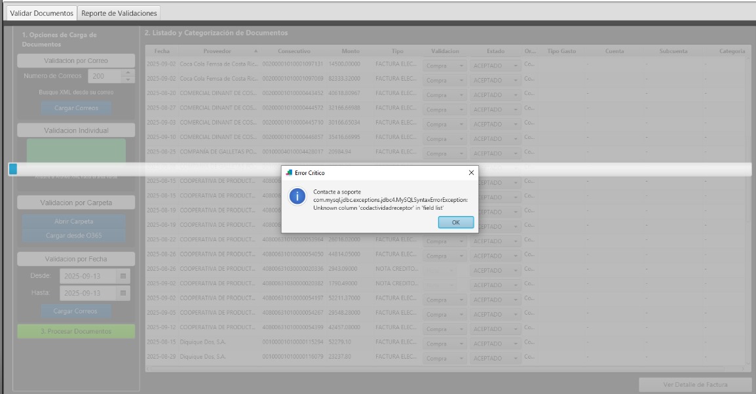Click OK in the Error Critico dialog
756x394 pixels.
tap(455, 222)
